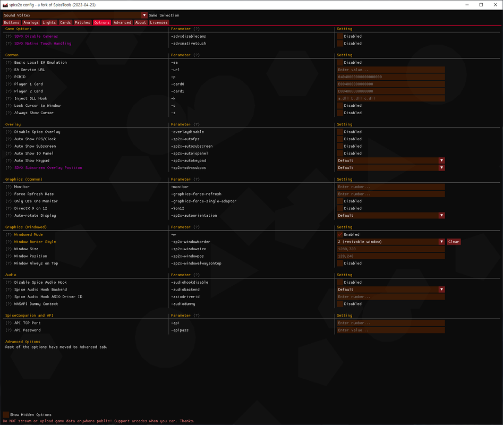Click Window Position input field
This screenshot has width=503, height=425.
point(391,256)
